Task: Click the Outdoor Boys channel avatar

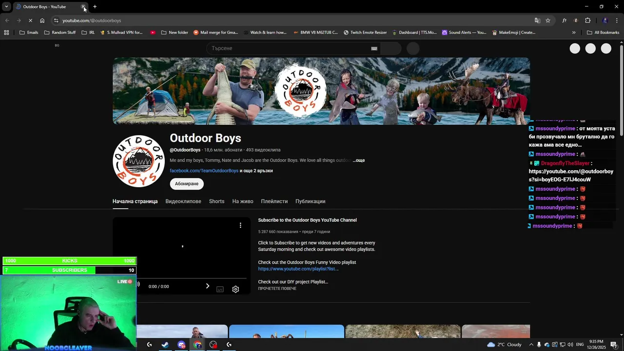Action: (x=138, y=161)
